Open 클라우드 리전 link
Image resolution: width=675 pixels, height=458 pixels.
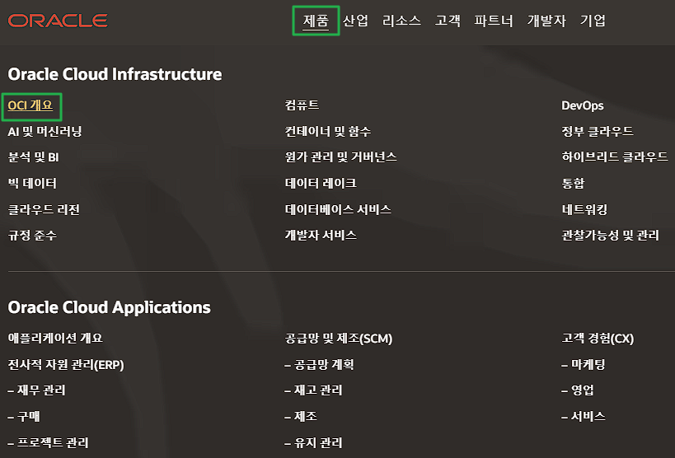pos(44,209)
